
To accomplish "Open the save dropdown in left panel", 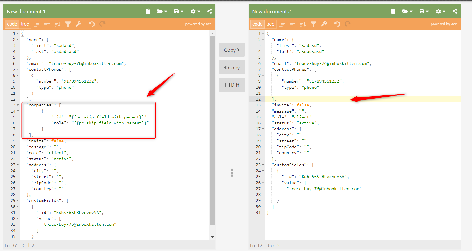I will pos(179,11).
